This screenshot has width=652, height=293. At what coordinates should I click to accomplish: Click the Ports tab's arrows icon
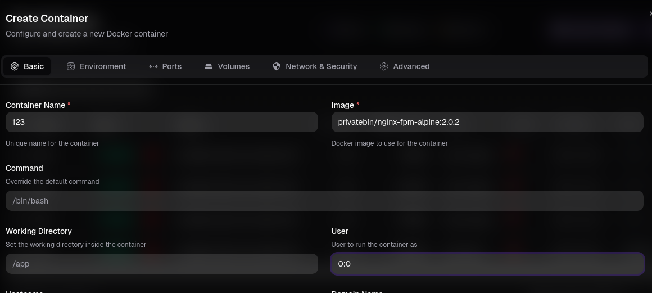click(x=153, y=66)
